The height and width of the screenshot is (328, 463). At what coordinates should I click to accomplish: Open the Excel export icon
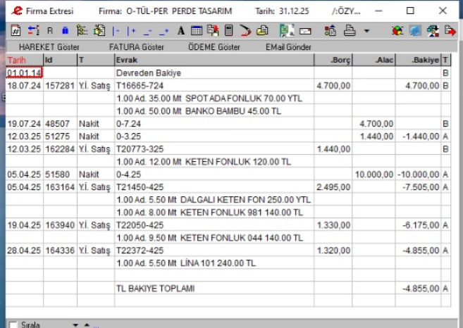tap(286, 31)
